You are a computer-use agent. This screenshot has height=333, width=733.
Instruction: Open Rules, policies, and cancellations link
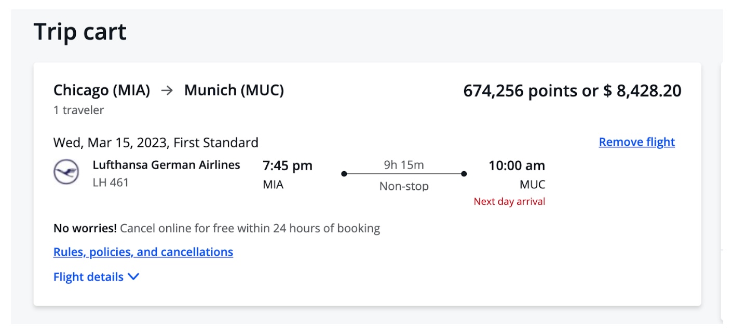pyautogui.click(x=143, y=252)
